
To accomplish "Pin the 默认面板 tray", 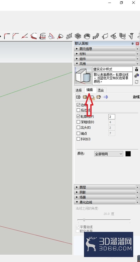I will click(132, 44).
